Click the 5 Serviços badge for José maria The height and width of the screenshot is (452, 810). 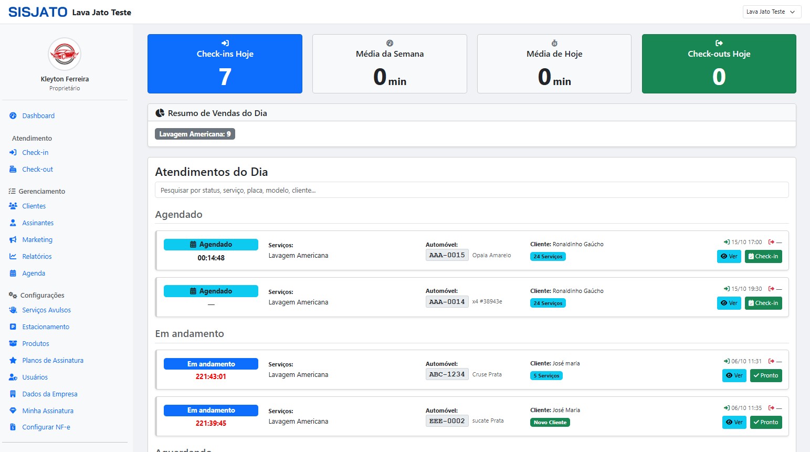546,376
